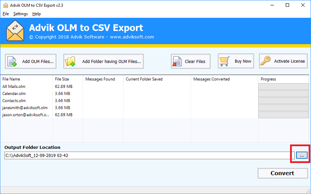This screenshot has height=194, width=311.
Task: Click the Clear Files document icon
Action: pos(177,61)
